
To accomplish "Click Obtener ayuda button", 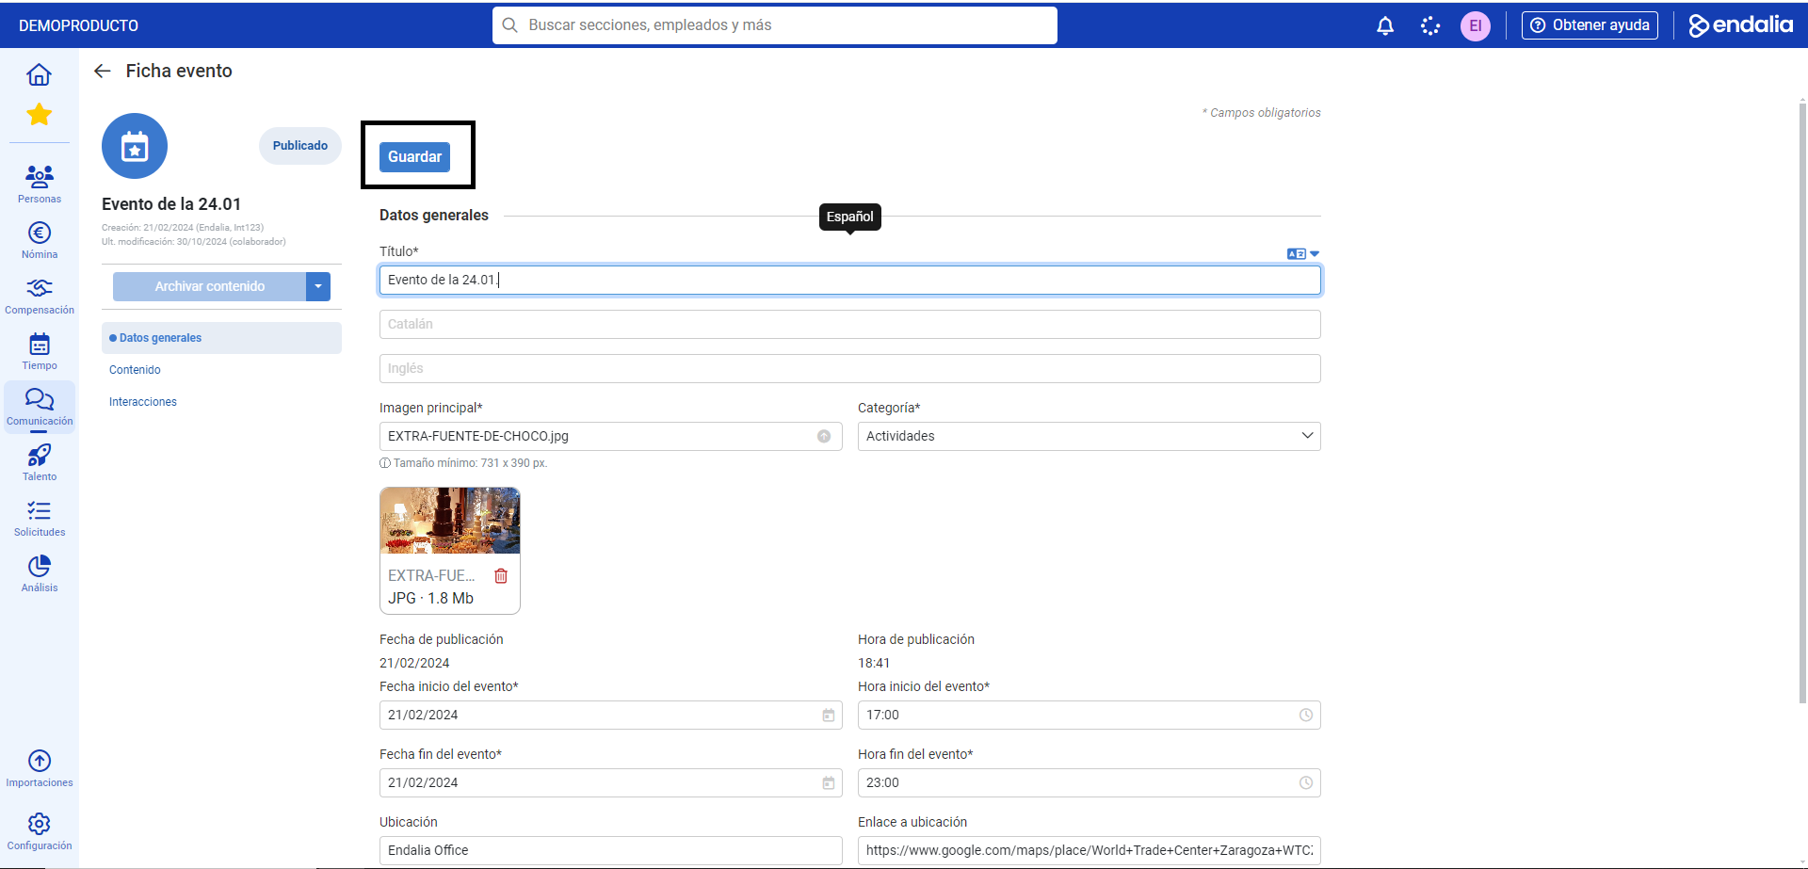I will pyautogui.click(x=1590, y=25).
